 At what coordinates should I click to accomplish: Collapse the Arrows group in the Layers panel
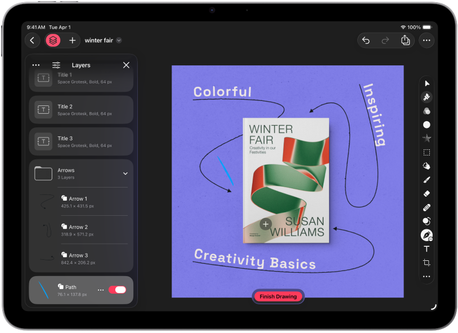click(x=127, y=173)
